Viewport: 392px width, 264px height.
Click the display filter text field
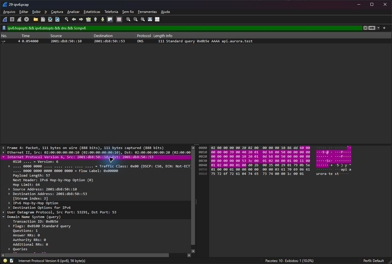coord(185,28)
